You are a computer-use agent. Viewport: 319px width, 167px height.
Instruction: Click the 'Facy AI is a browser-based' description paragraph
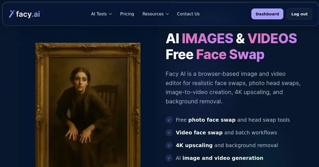[233, 87]
